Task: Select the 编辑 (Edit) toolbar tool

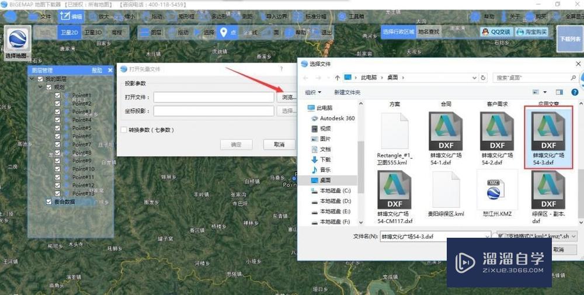Action: click(71, 17)
